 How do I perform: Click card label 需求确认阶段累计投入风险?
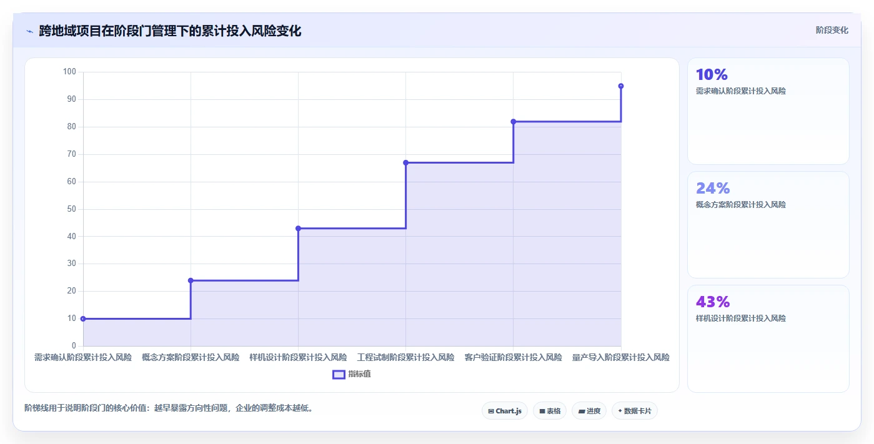741,91
